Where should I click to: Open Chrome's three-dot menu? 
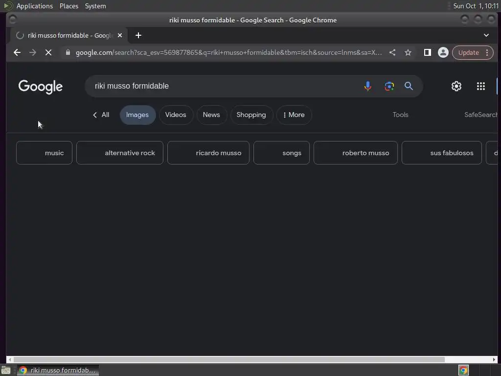487,52
